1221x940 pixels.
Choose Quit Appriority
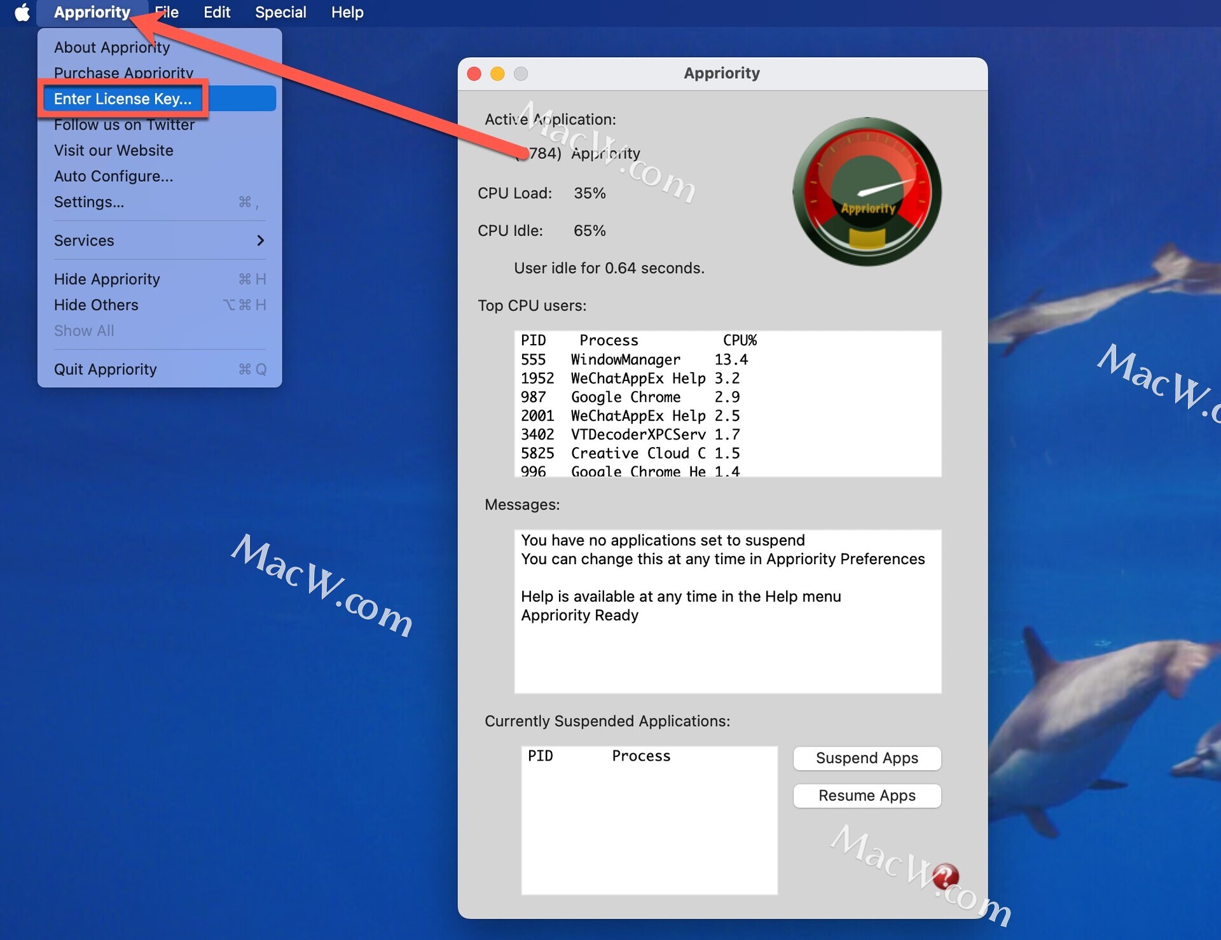[159, 370]
